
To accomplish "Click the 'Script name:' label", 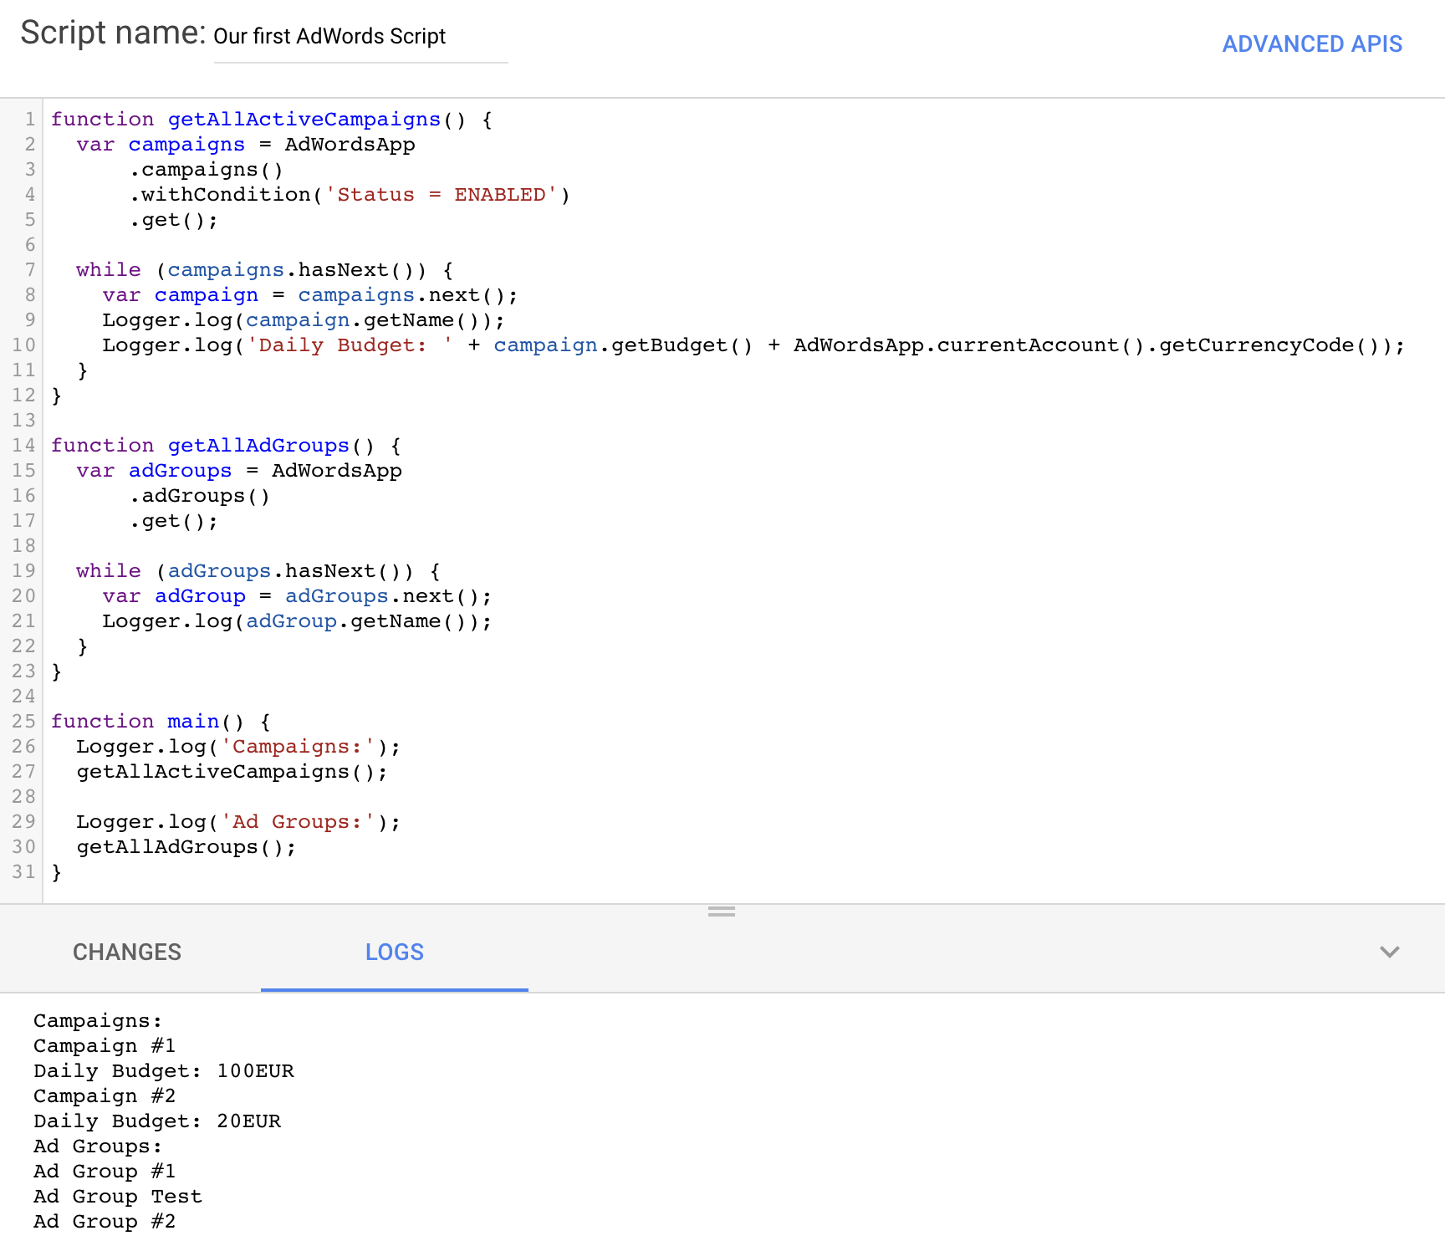I will click(113, 34).
